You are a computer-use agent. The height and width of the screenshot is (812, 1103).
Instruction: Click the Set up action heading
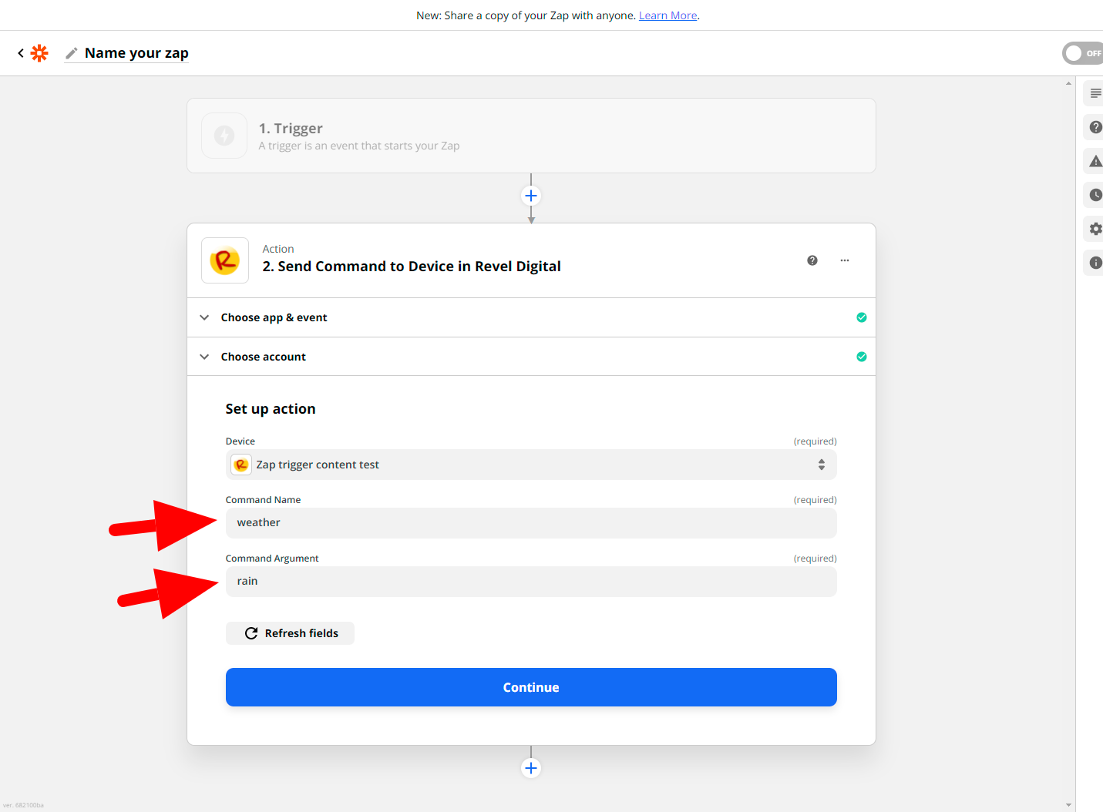coord(271,409)
